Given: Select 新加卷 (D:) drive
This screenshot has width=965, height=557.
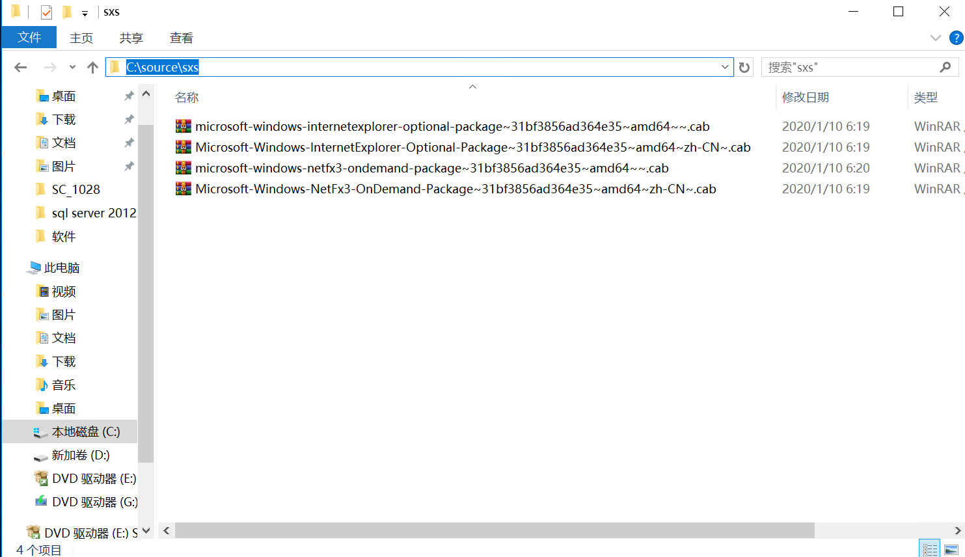Looking at the screenshot, I should pyautogui.click(x=81, y=455).
